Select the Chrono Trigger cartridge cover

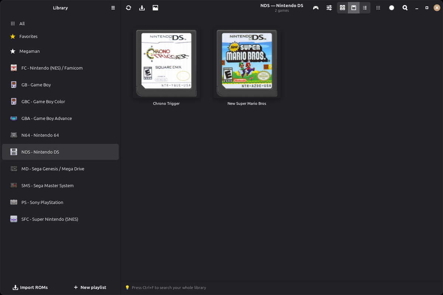(166, 63)
